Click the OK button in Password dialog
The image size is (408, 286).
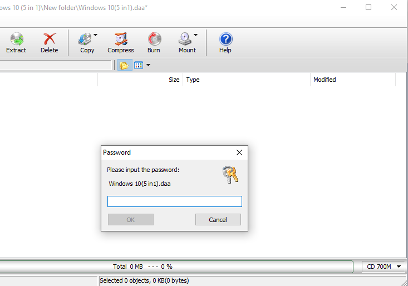(x=131, y=220)
